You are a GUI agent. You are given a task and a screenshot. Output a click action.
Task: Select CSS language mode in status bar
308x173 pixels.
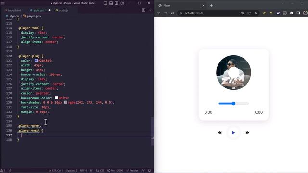point(101,170)
